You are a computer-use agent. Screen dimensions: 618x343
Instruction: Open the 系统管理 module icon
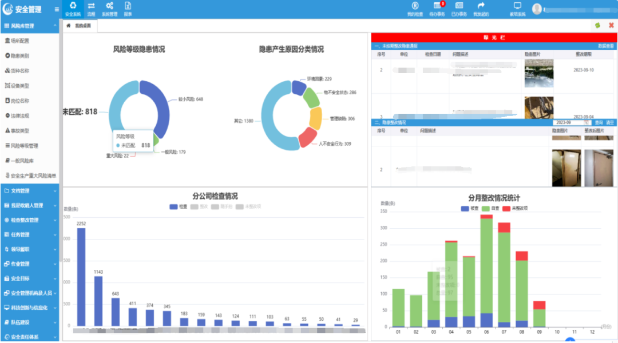pyautogui.click(x=110, y=7)
